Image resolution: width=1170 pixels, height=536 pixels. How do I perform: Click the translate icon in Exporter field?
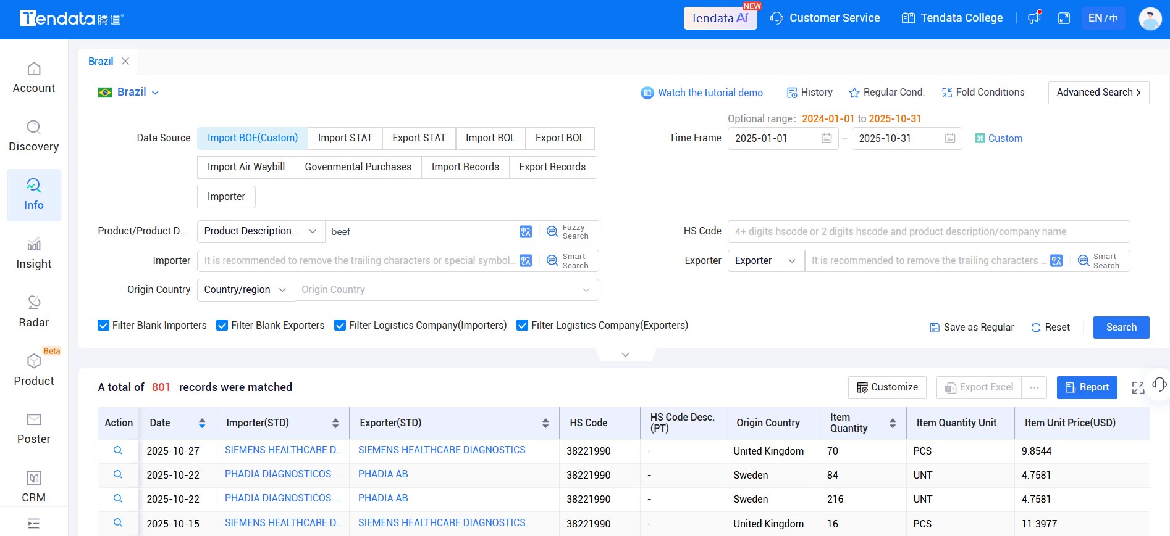[1056, 260]
